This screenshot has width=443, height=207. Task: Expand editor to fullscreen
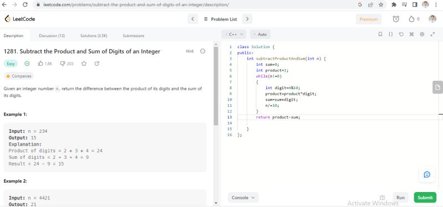[x=432, y=34]
